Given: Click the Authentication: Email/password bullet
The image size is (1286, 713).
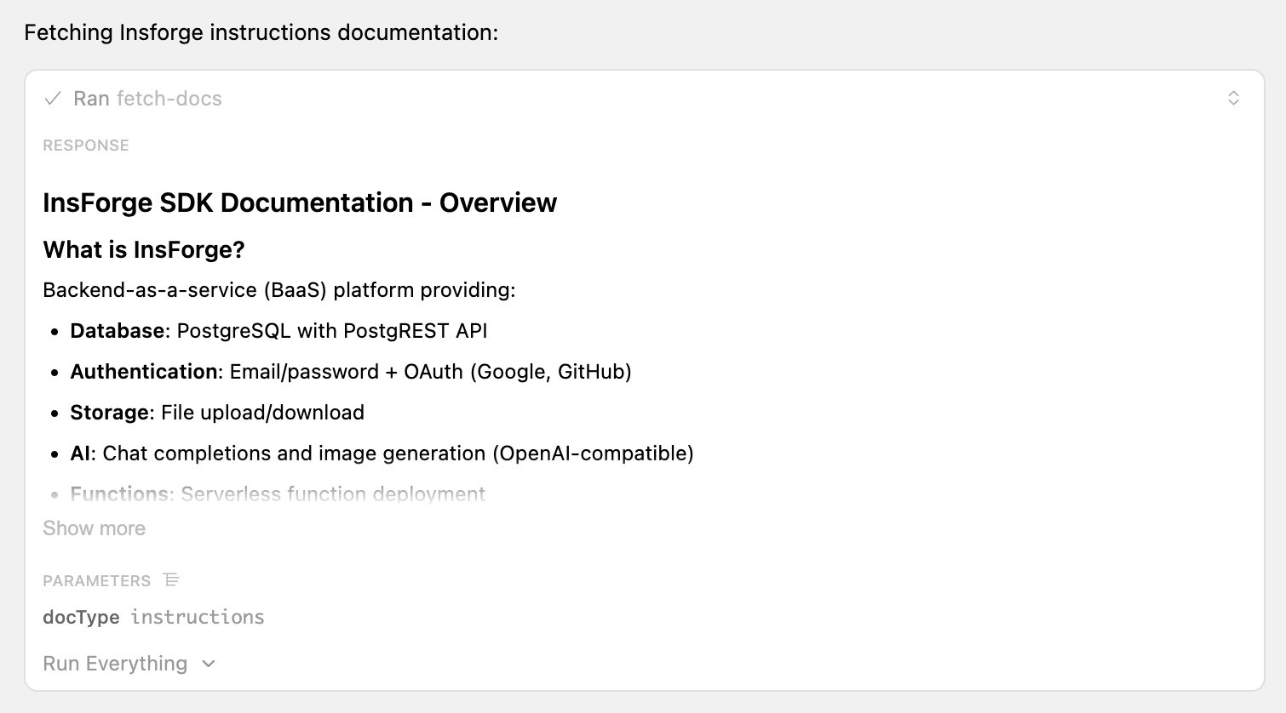Looking at the screenshot, I should [351, 372].
